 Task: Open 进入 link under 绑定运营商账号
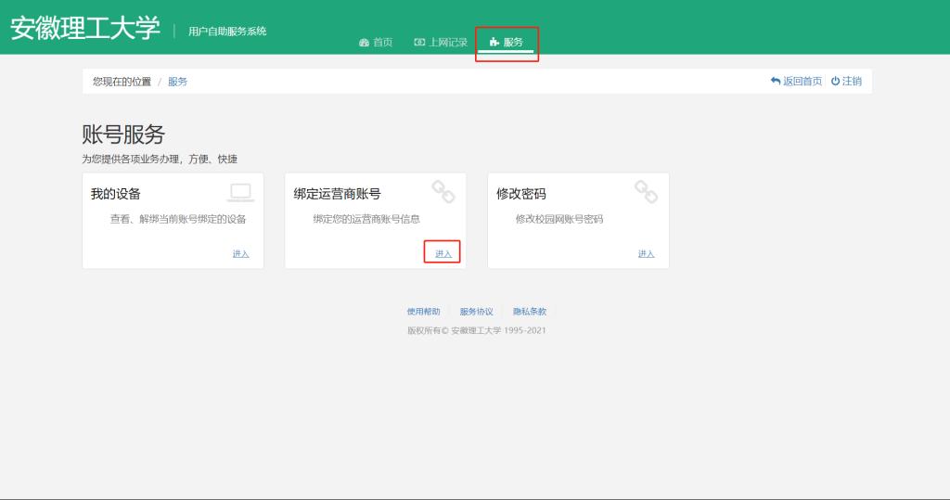click(x=443, y=254)
